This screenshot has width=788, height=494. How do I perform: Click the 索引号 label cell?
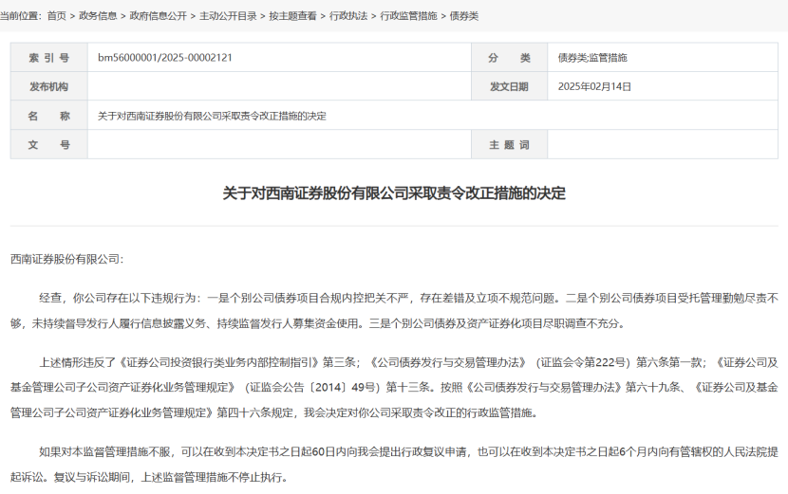point(48,58)
